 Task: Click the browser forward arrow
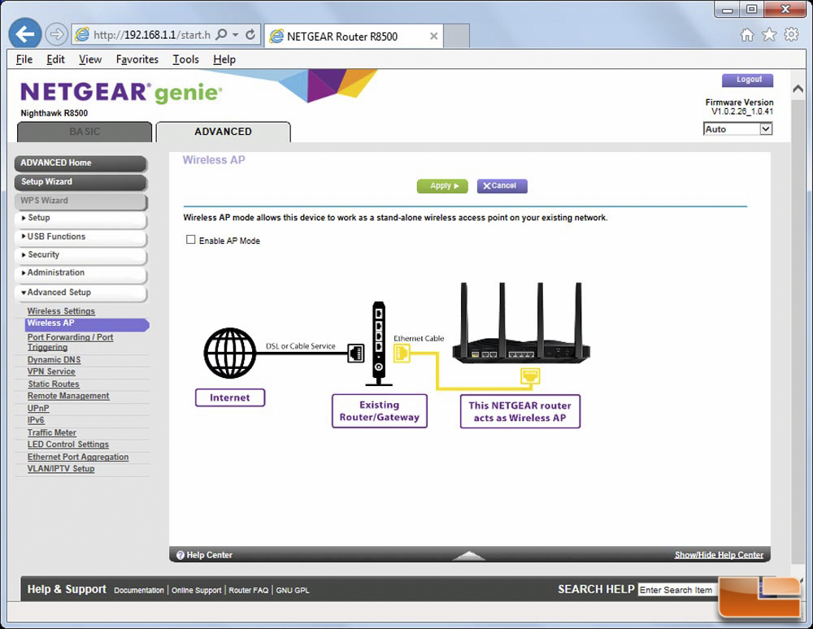[56, 35]
